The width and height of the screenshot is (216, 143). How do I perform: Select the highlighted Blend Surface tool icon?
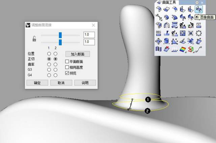click(x=199, y=9)
